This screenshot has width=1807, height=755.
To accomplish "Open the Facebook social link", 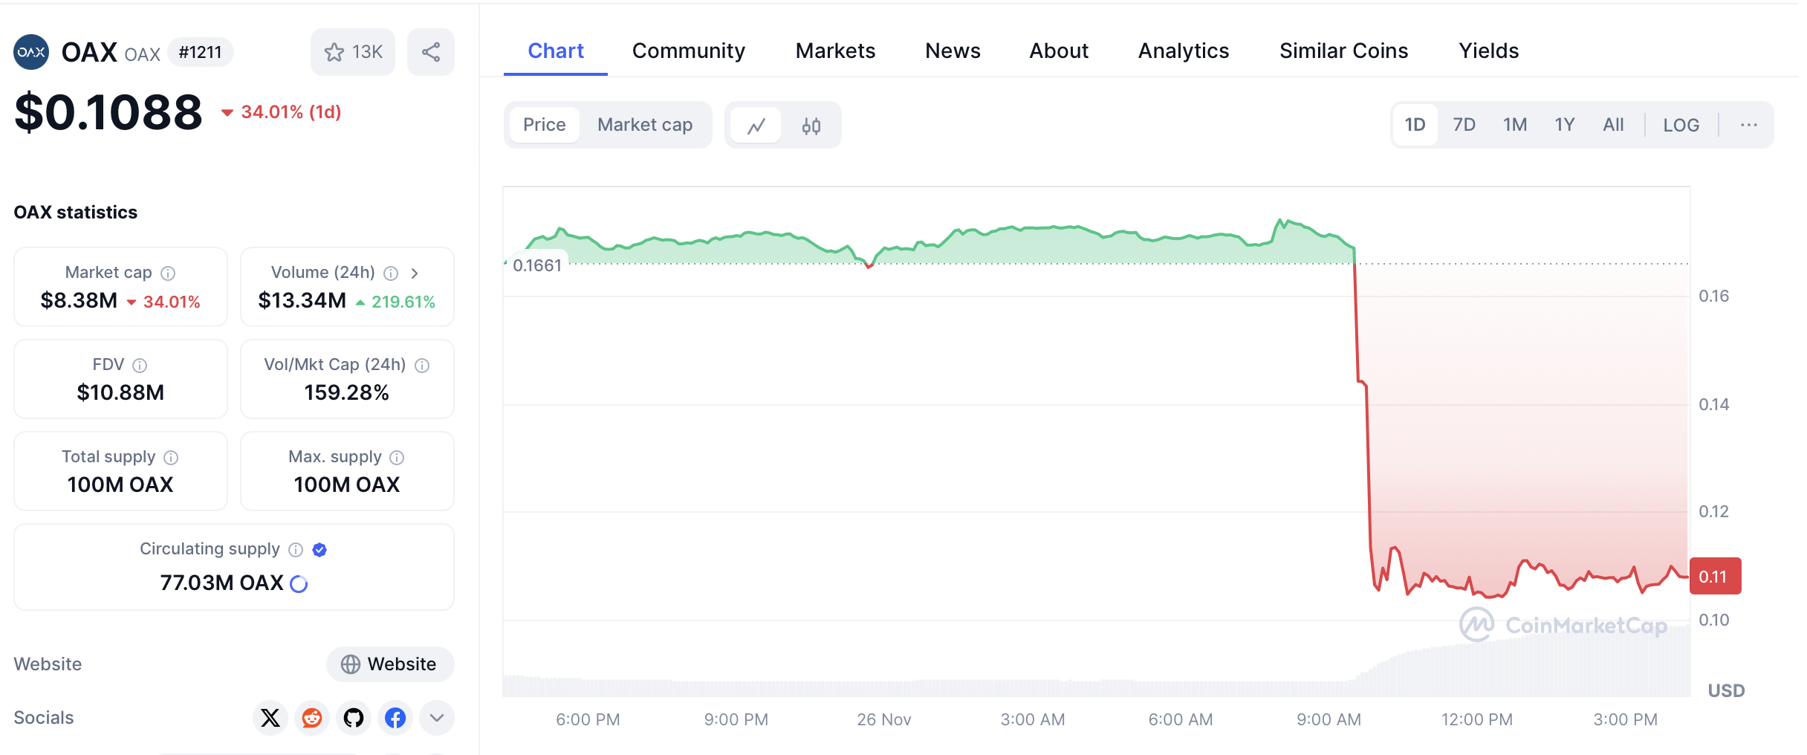I will point(395,718).
